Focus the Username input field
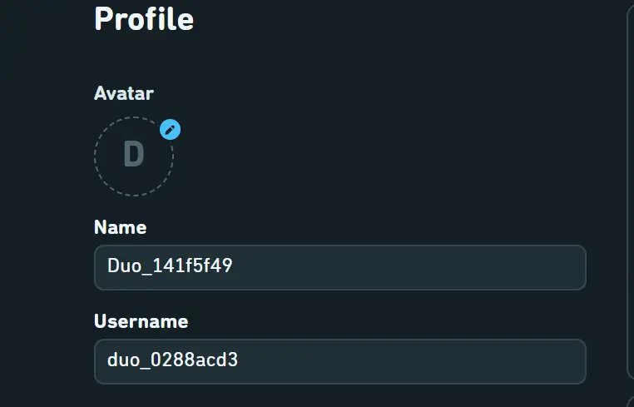Screen dimensions: 634x407 point(340,362)
